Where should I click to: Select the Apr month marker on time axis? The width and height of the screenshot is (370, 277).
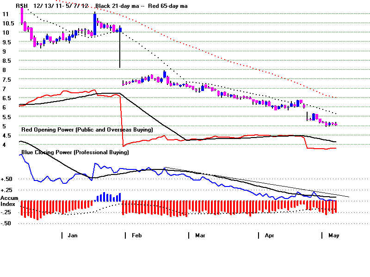269,235
